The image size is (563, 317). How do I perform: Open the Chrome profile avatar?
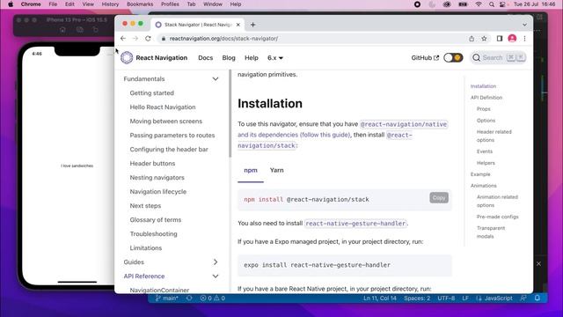[x=512, y=39]
